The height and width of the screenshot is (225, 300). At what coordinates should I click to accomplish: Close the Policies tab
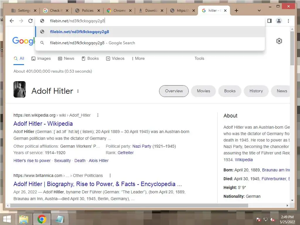[x=98, y=11]
